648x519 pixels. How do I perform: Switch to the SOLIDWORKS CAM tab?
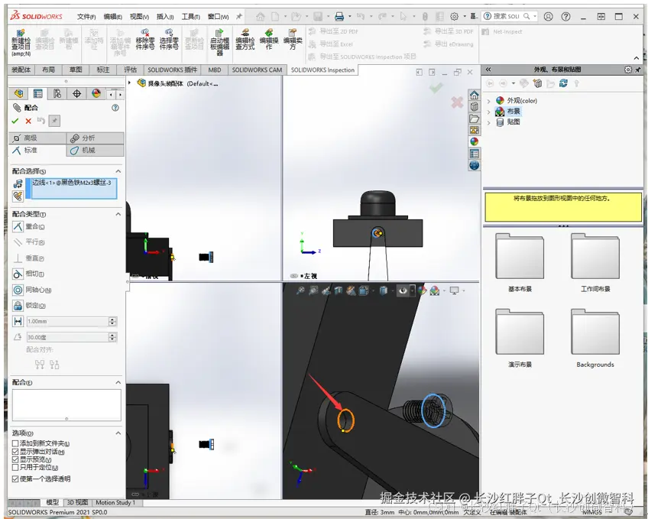coord(257,70)
